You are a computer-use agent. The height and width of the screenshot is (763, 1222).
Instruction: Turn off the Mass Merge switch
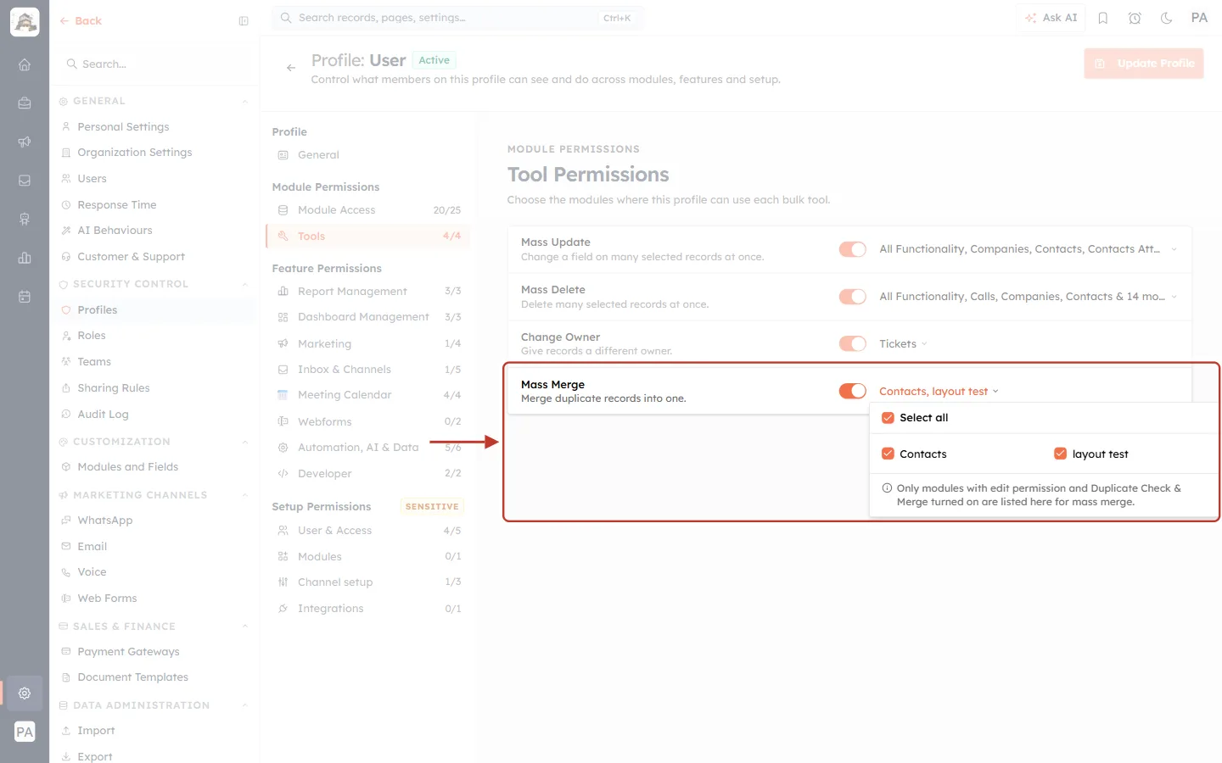pyautogui.click(x=853, y=391)
